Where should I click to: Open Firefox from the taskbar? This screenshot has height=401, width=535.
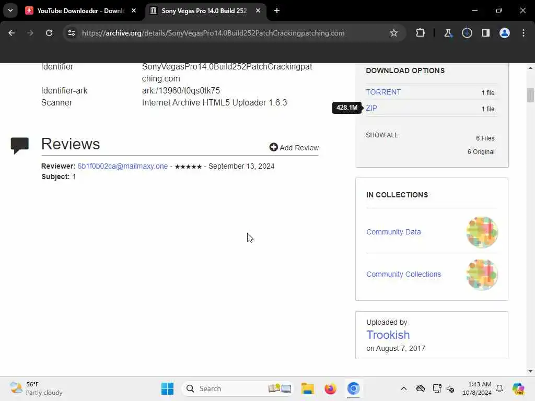click(330, 388)
